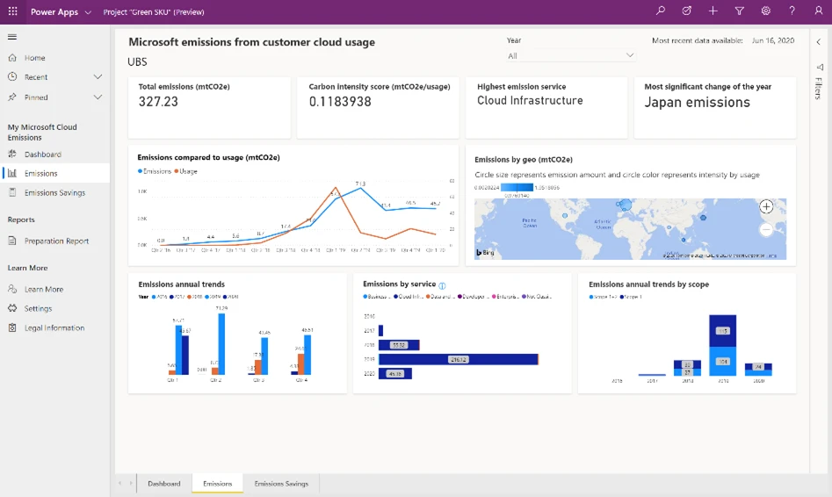The image size is (832, 497).
Task: Click the help question mark icon
Action: click(x=792, y=11)
